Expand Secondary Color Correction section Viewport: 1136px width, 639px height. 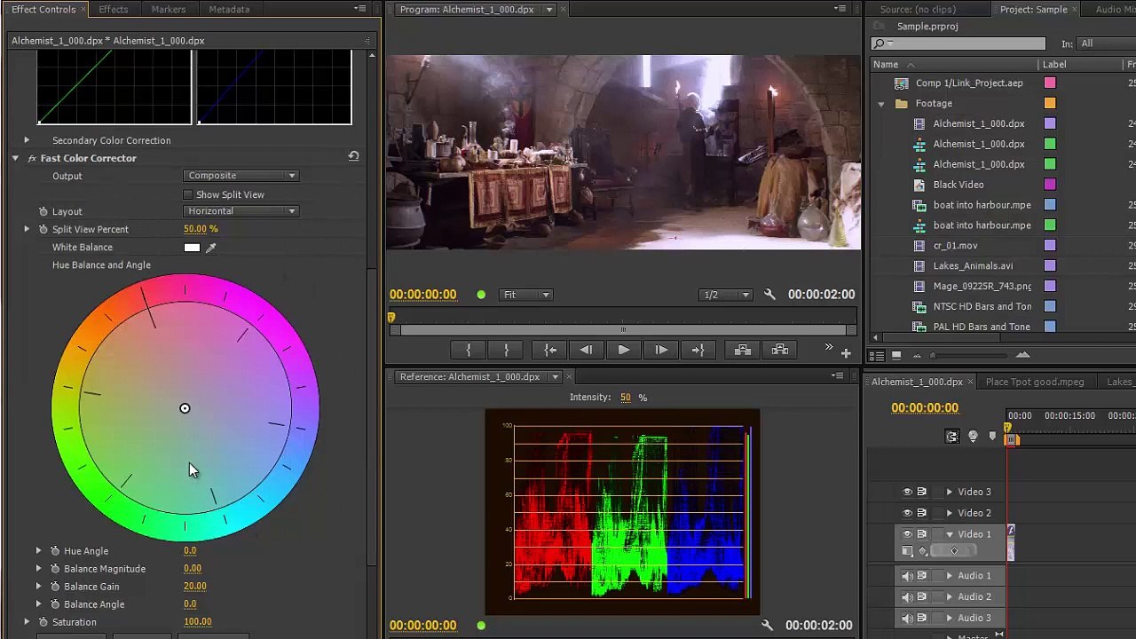point(27,140)
